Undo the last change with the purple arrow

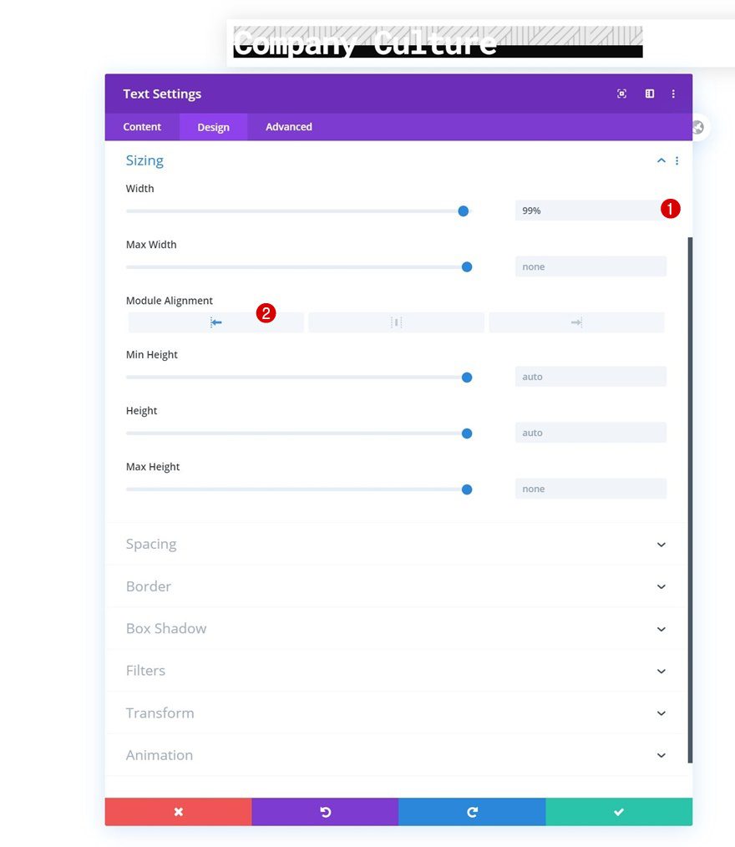325,811
